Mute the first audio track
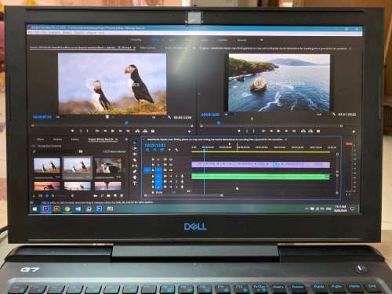 [x=171, y=176]
